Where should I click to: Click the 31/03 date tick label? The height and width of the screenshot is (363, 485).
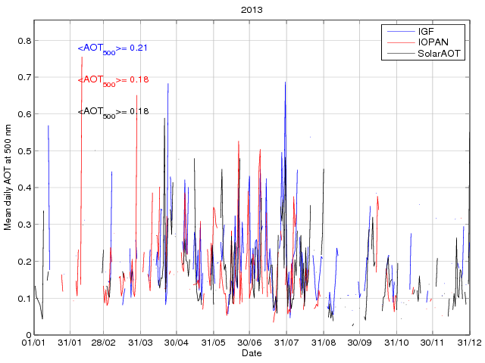pos(140,343)
